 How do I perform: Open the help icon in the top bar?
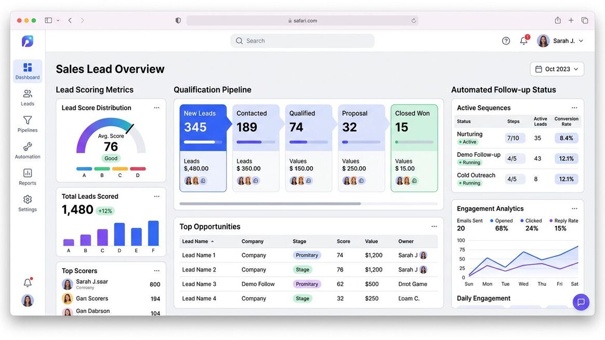point(506,40)
